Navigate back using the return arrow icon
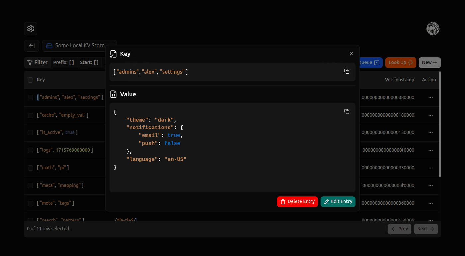 31,45
